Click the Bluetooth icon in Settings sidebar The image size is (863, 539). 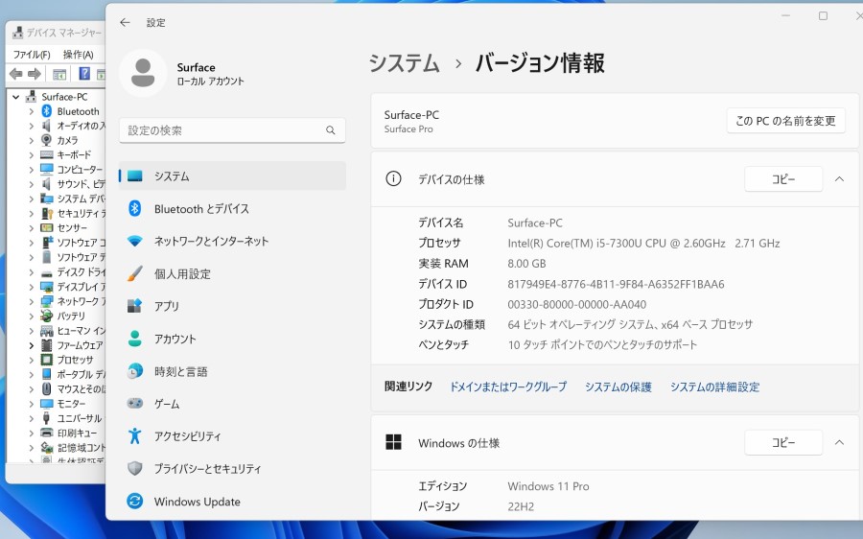135,209
